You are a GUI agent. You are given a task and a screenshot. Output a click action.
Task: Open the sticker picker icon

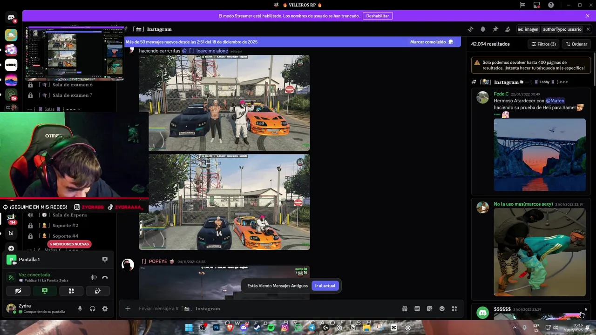pyautogui.click(x=429, y=308)
